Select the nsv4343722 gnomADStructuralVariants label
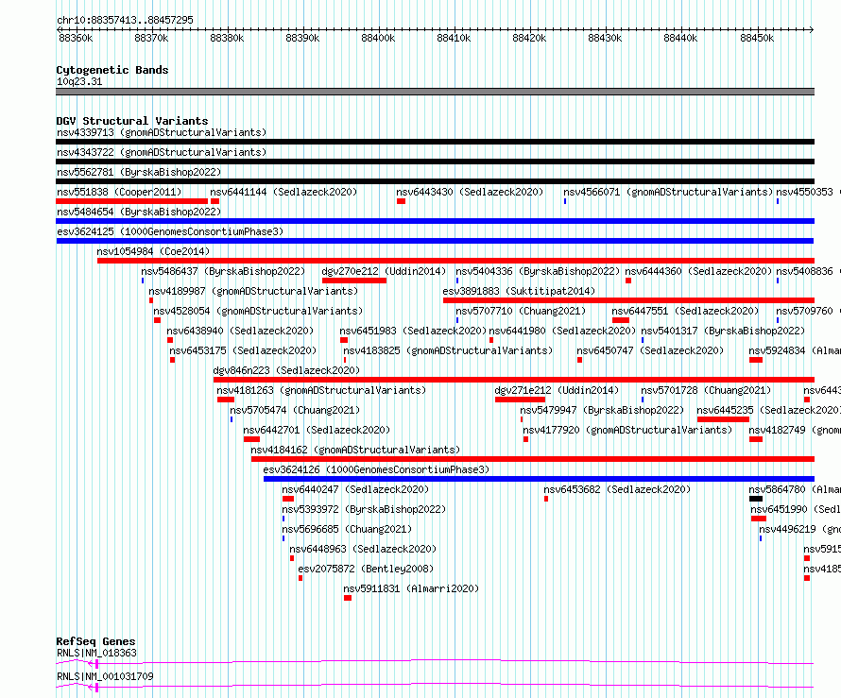The height and width of the screenshot is (698, 841). (162, 152)
